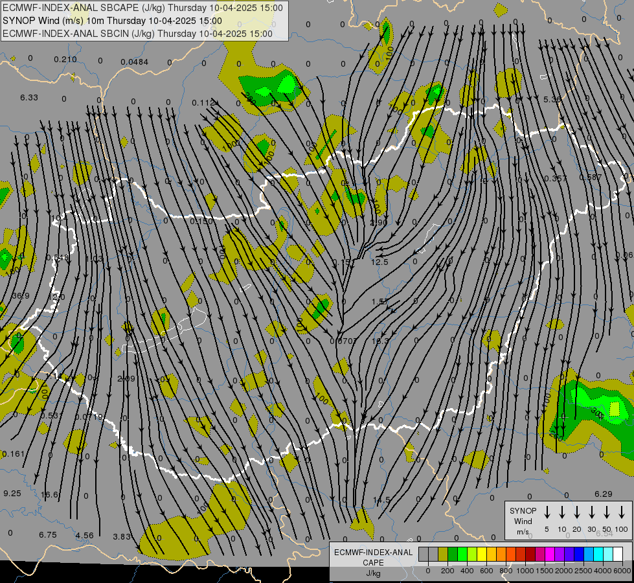Viewport: 634px width, 583px height.
Task: Click the map value '5.36'
Action: click(x=552, y=99)
